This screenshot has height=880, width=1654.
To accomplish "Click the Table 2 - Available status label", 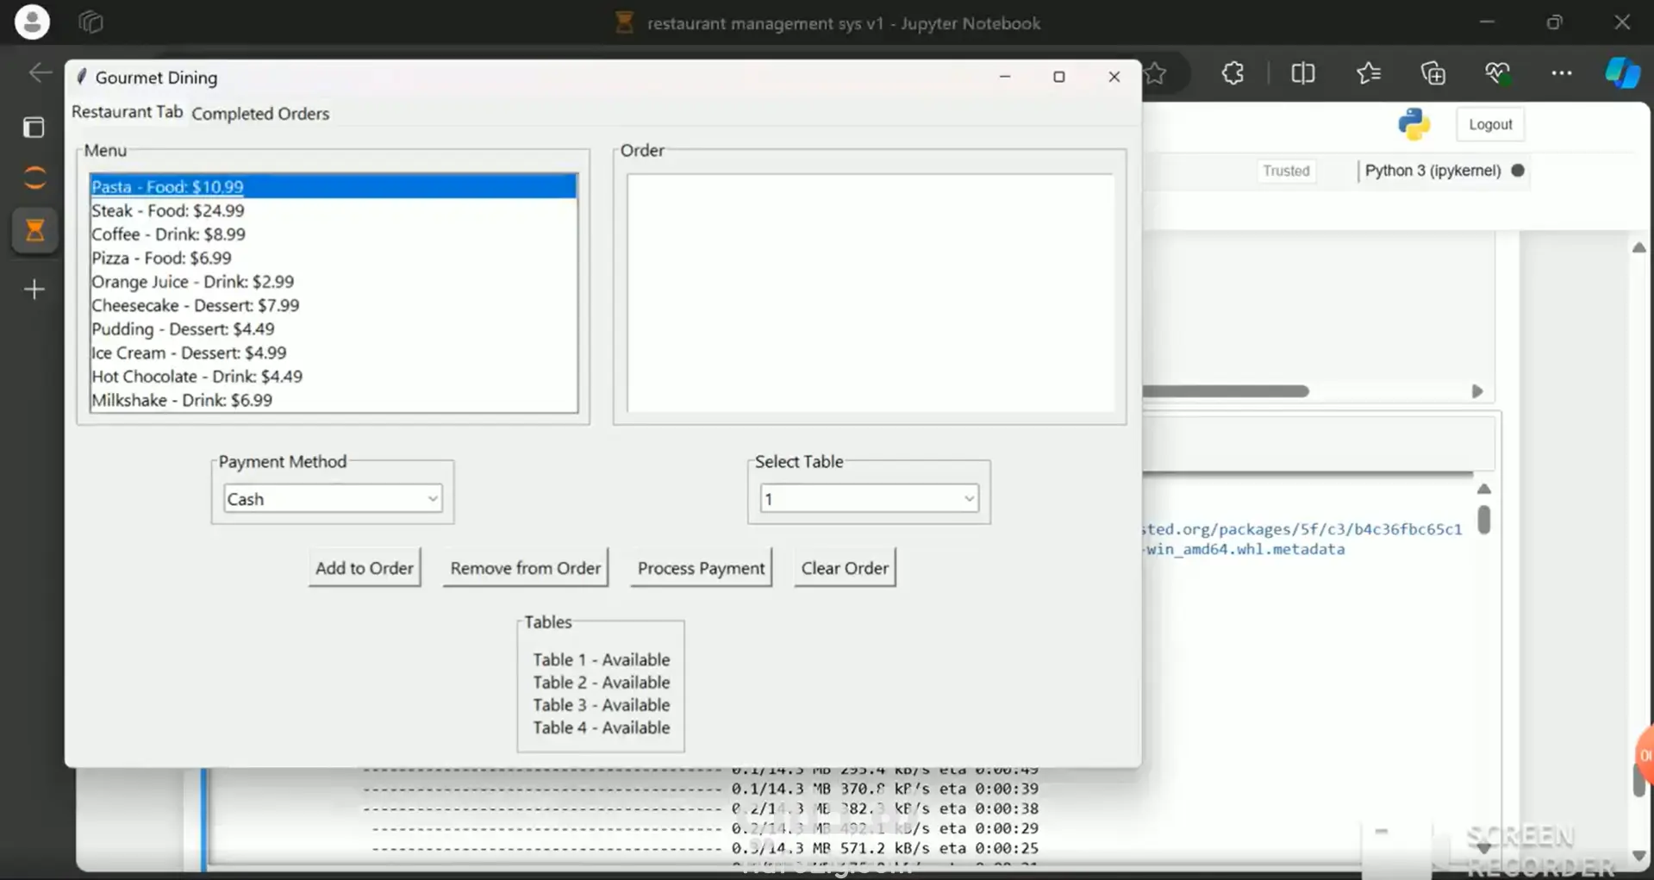I will pyautogui.click(x=601, y=682).
